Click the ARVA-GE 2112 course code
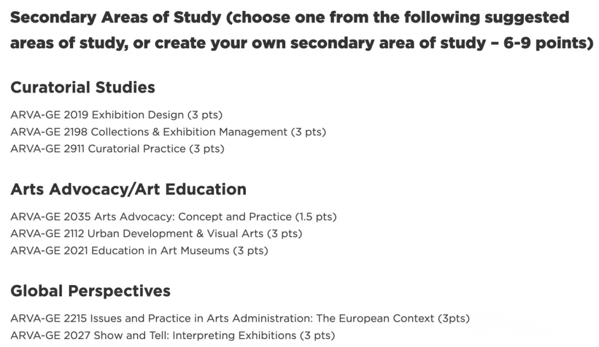Viewport: 599px width, 347px height. point(48,234)
